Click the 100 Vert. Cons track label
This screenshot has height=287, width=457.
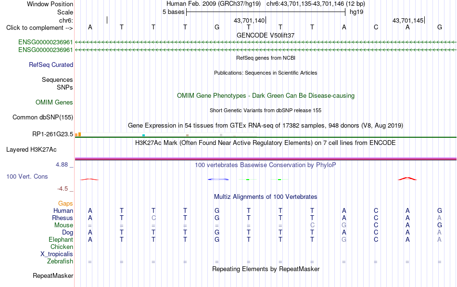point(27,176)
